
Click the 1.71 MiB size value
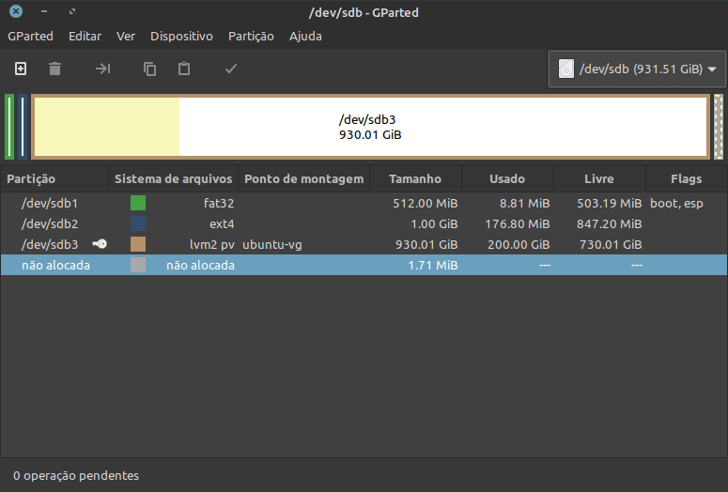[x=433, y=265]
